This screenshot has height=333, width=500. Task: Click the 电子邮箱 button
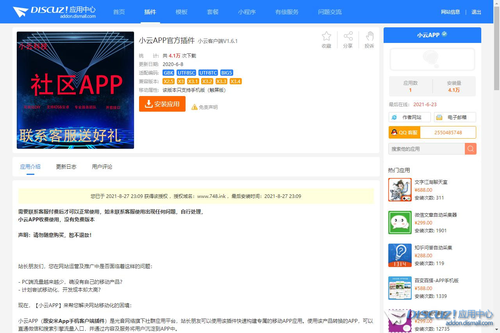[455, 117]
